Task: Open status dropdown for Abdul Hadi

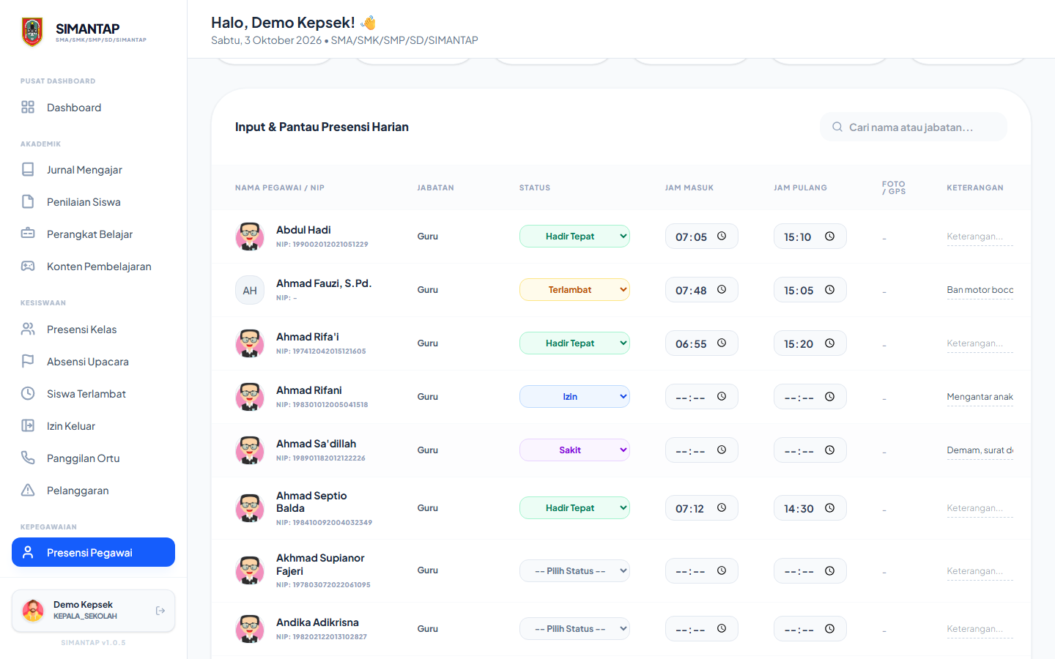Action: click(574, 236)
